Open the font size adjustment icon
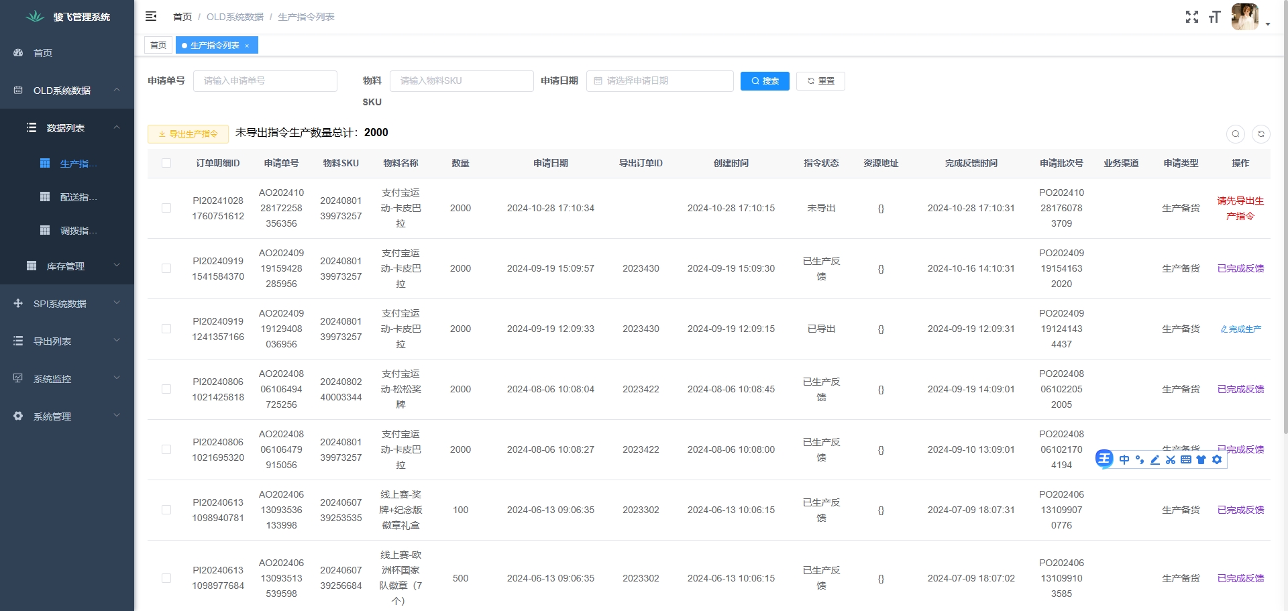This screenshot has height=611, width=1288. coord(1214,17)
